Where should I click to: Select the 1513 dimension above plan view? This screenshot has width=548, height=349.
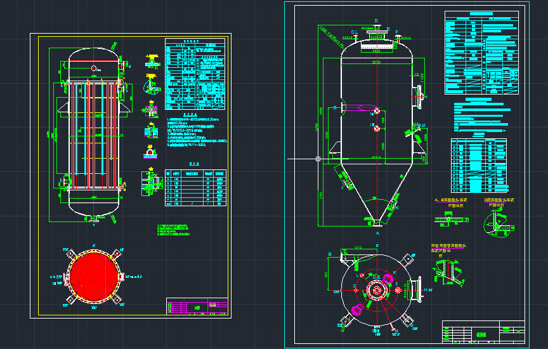[358, 248]
